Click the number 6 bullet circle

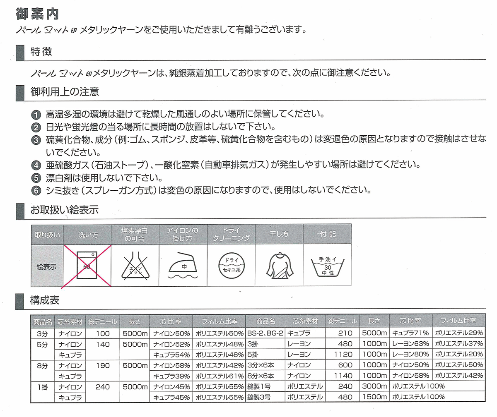(x=36, y=191)
